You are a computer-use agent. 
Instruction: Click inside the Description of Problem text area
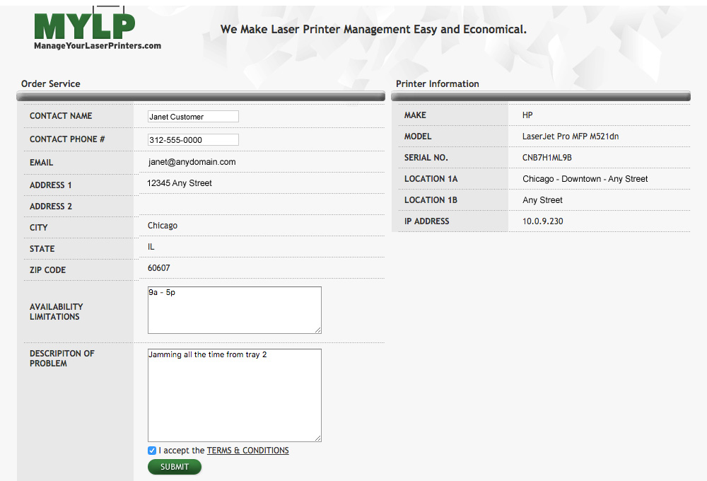(x=234, y=395)
